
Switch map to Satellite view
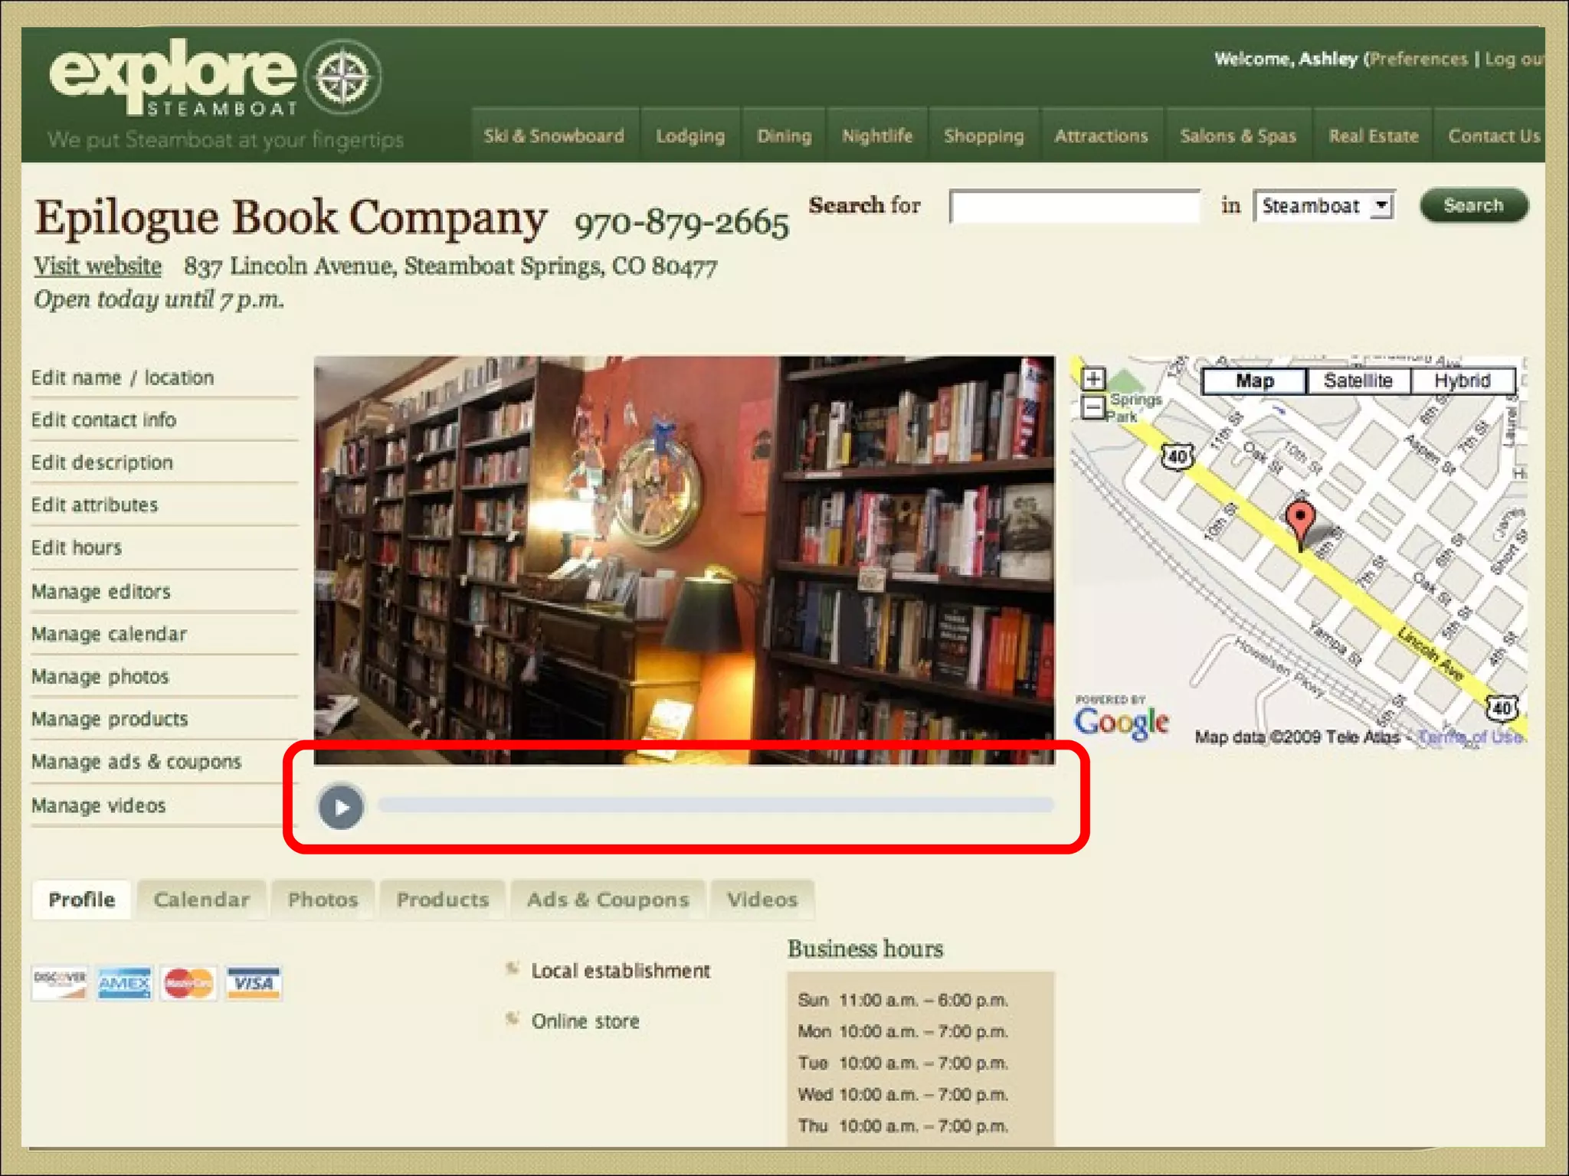[1358, 381]
